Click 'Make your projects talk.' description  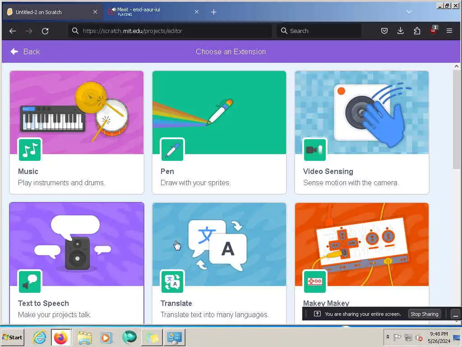click(x=55, y=315)
